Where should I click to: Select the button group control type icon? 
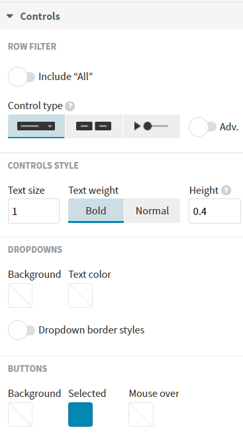[93, 126]
